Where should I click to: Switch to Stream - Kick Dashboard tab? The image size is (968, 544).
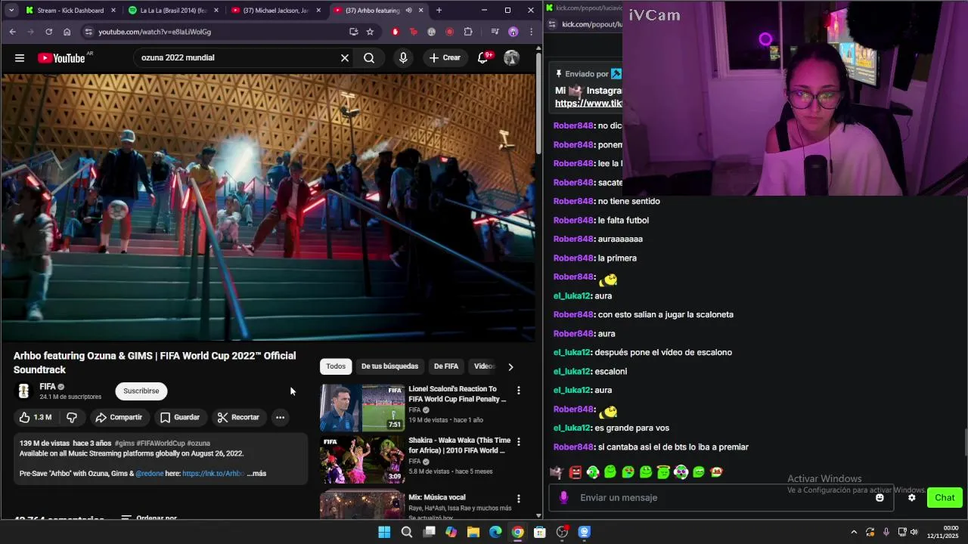pyautogui.click(x=70, y=11)
